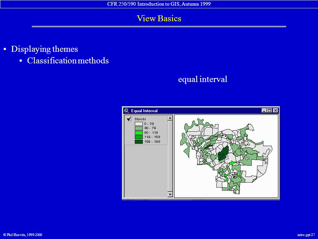Screen dimensions: 318x239
Task: Click the 80 - 118 class label
Action: 151,132
